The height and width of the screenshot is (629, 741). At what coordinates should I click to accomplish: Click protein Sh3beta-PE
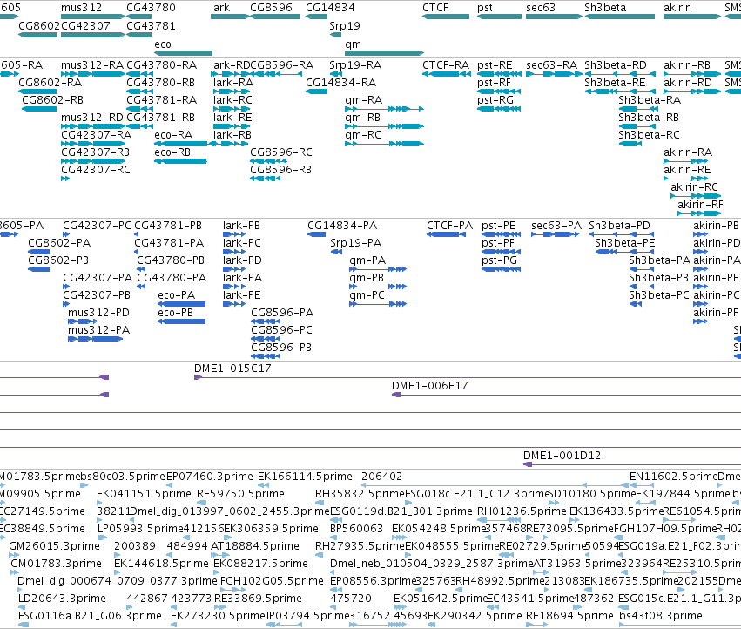click(624, 252)
